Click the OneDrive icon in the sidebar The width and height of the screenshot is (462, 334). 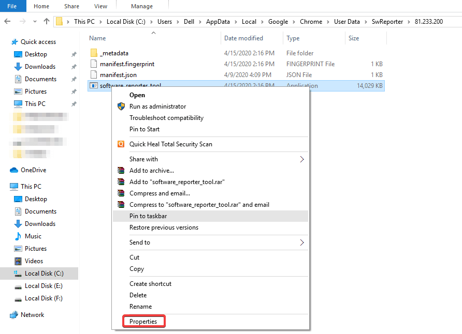click(13, 170)
